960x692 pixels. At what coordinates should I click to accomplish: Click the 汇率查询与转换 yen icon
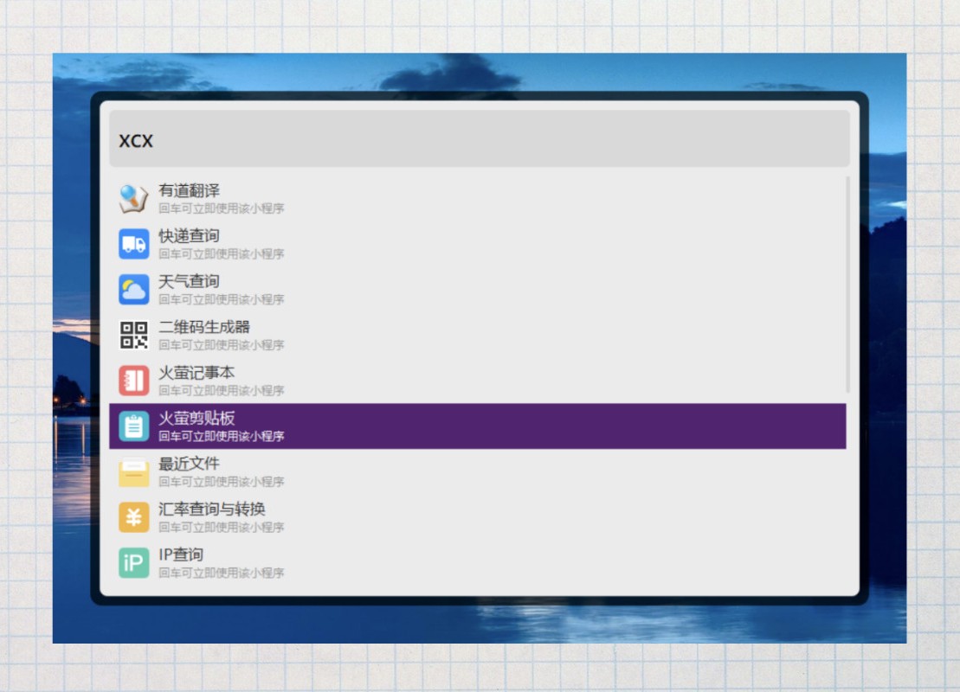[133, 517]
